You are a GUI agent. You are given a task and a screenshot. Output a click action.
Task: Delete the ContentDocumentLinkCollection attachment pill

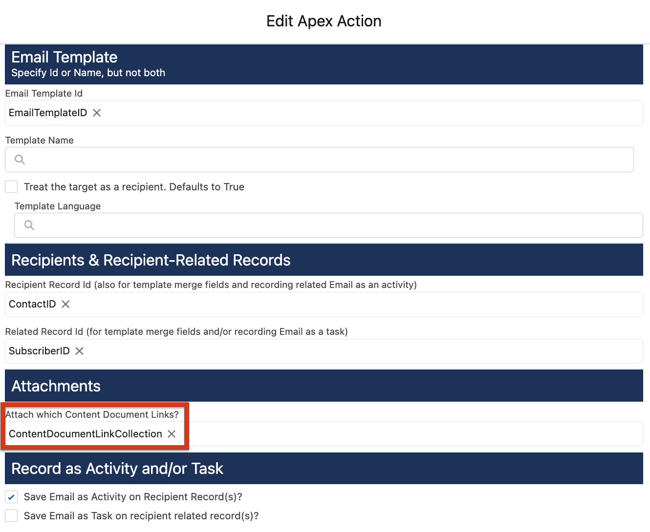tap(172, 433)
